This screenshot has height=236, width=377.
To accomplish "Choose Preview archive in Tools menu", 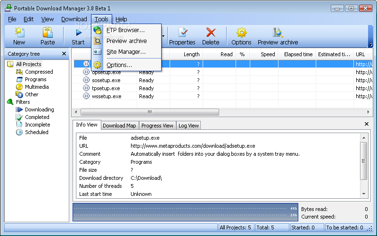I will 126,41.
